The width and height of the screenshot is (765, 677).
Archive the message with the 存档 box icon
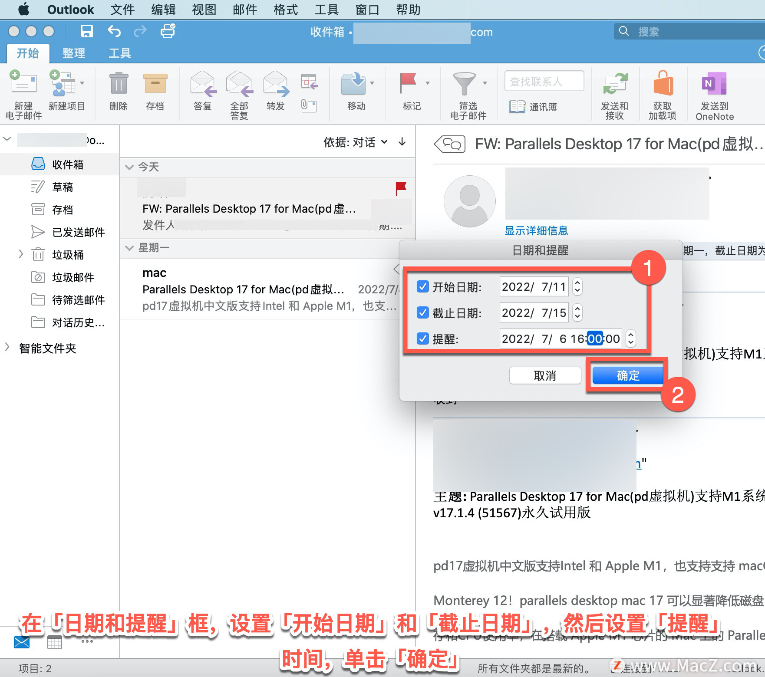[155, 83]
